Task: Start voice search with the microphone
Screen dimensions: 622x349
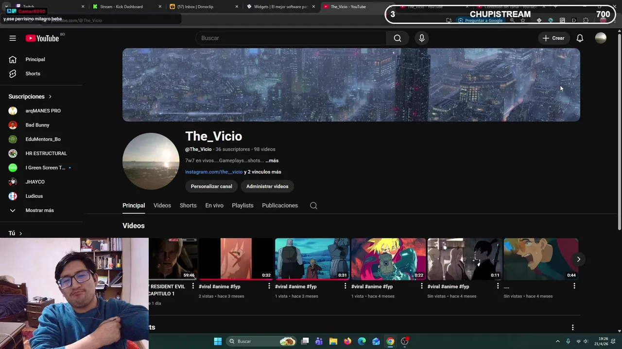Action: coord(422,38)
